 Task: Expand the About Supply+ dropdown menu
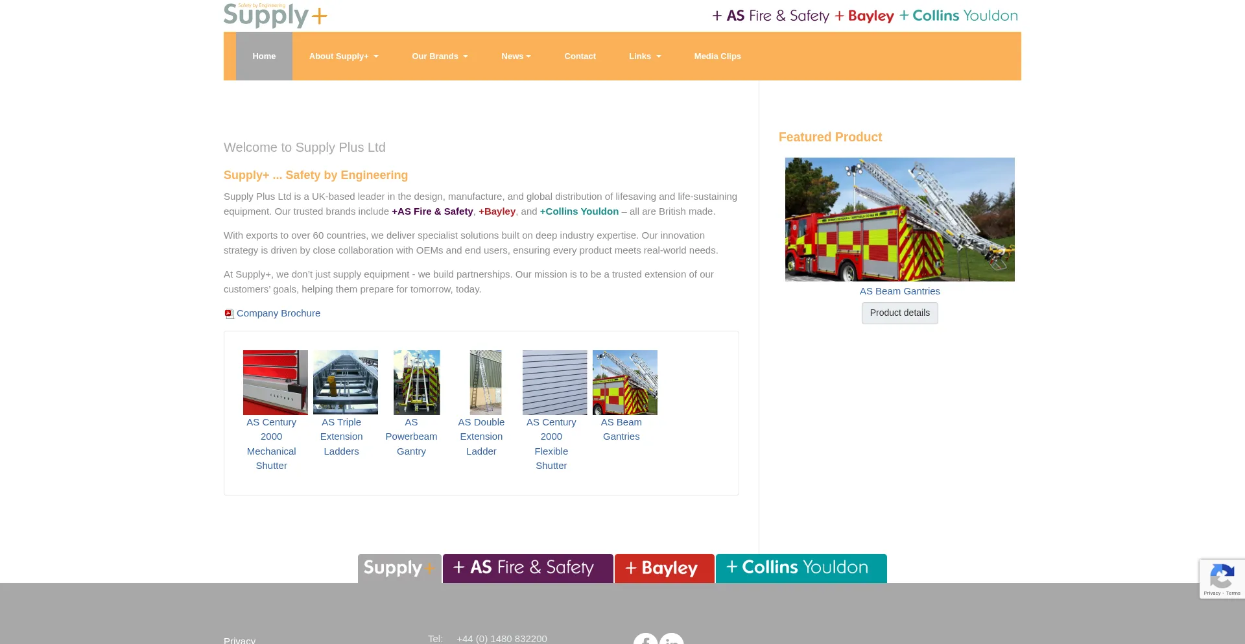pos(343,56)
